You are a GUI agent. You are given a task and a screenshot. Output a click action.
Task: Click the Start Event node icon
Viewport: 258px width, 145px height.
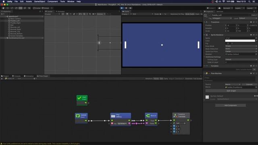(79, 98)
